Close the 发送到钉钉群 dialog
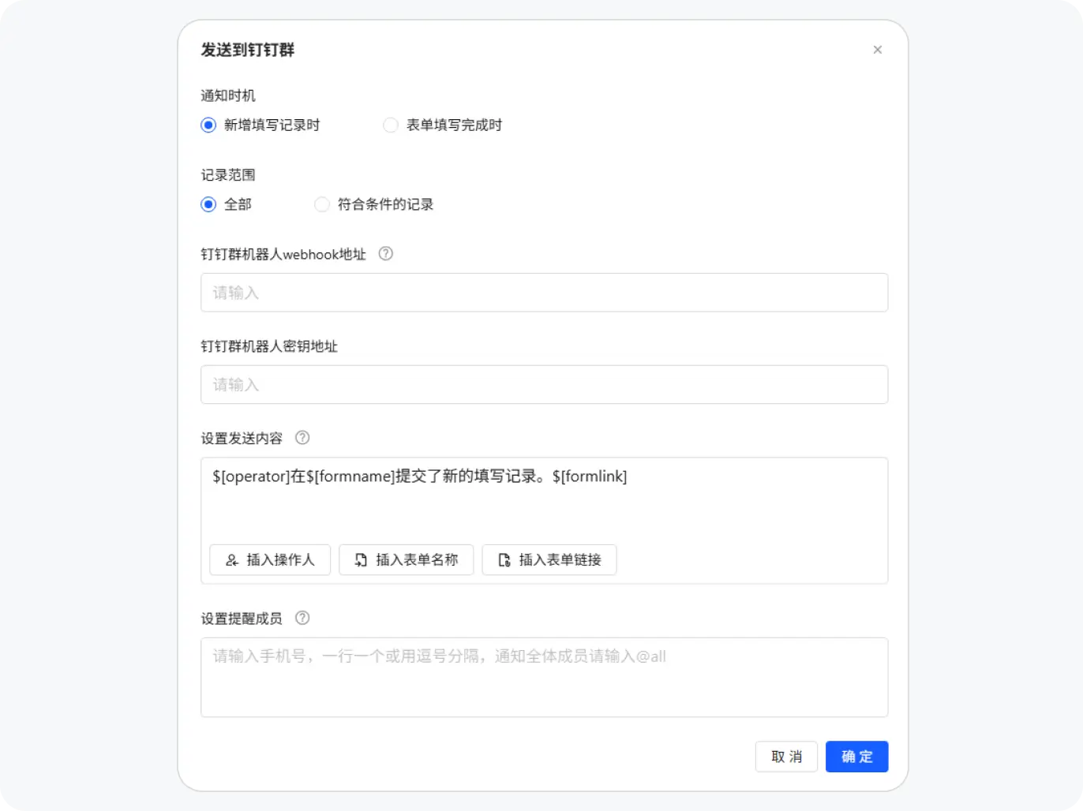1083x811 pixels. pos(877,50)
